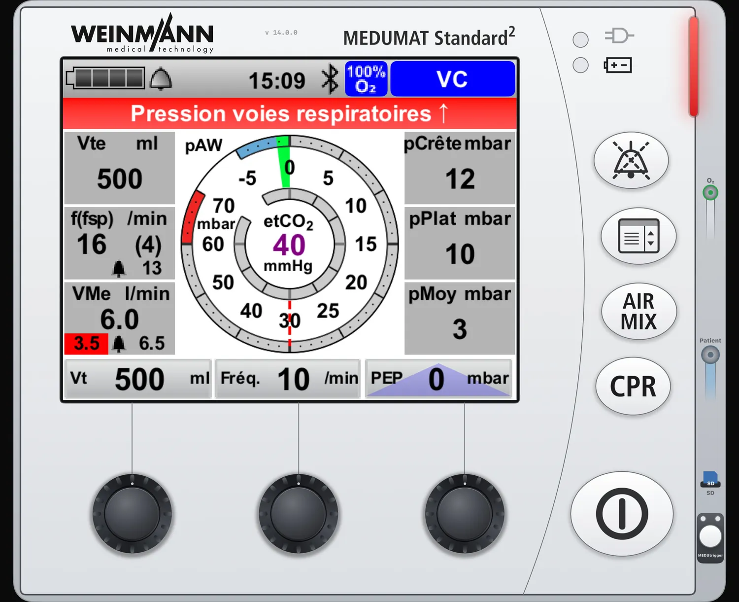Click the mains power plug icon
The image size is (739, 602).
click(x=619, y=36)
